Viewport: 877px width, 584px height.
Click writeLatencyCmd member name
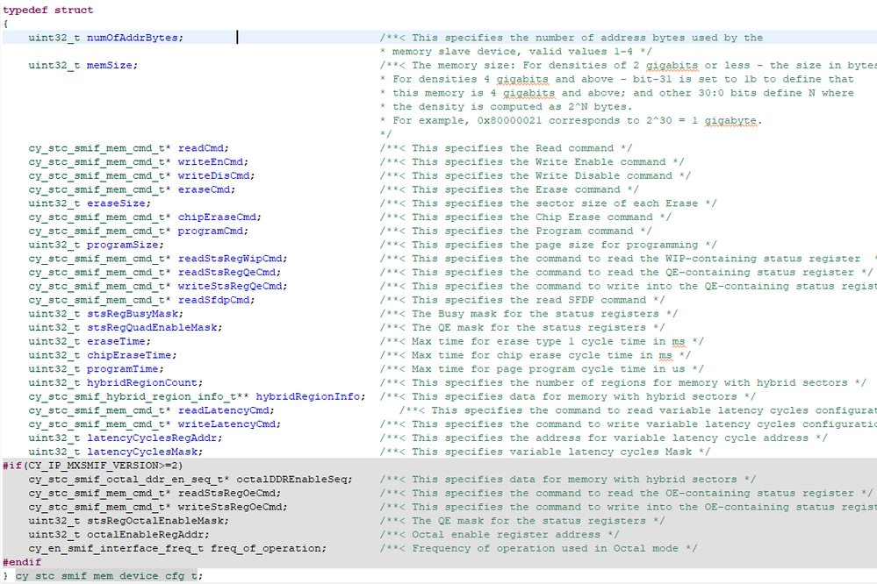226,424
